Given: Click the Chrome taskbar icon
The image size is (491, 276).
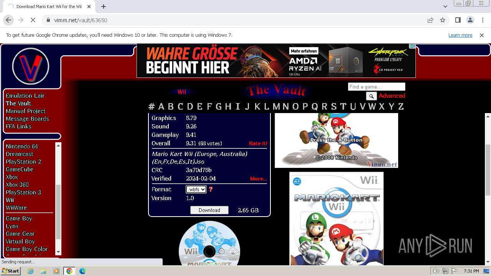Looking at the screenshot, I should [69, 271].
